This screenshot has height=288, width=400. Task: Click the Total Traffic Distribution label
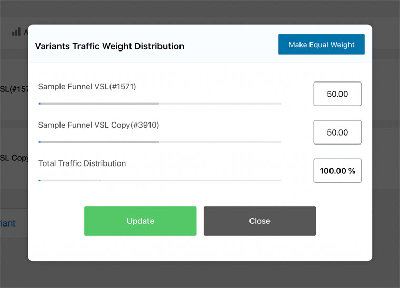click(x=82, y=163)
